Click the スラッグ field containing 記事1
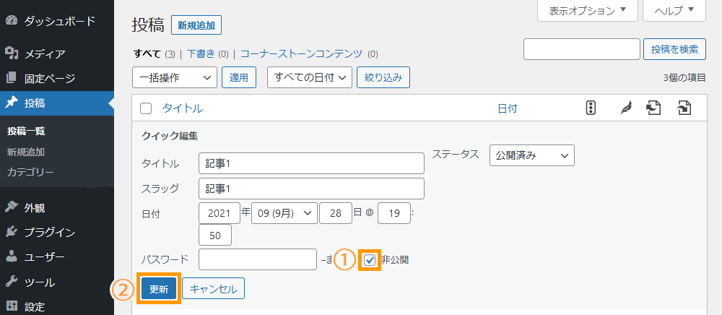This screenshot has height=315, width=722. (312, 189)
